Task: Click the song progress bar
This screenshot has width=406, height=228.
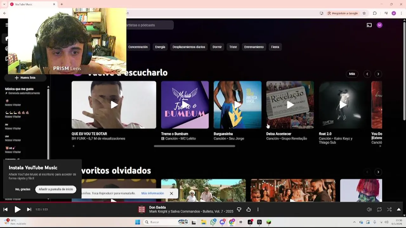Action: point(203,202)
